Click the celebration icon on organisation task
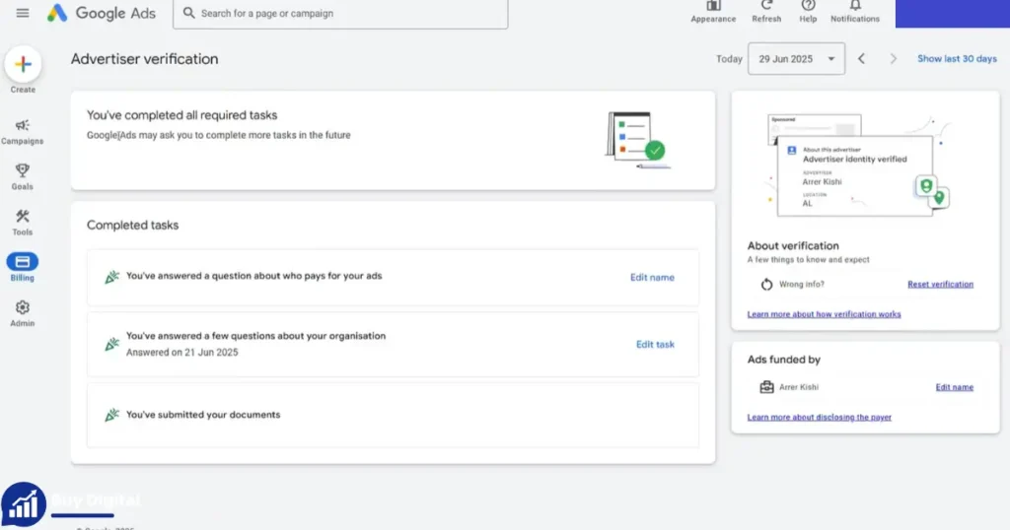1010x530 pixels. 112,344
